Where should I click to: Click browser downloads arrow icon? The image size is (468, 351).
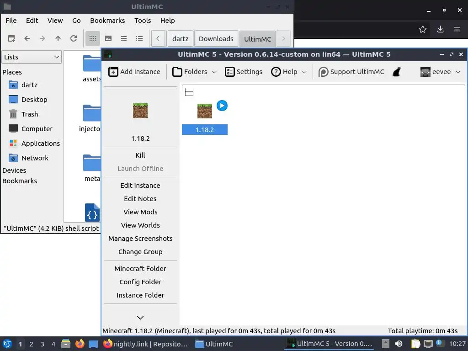(x=440, y=29)
